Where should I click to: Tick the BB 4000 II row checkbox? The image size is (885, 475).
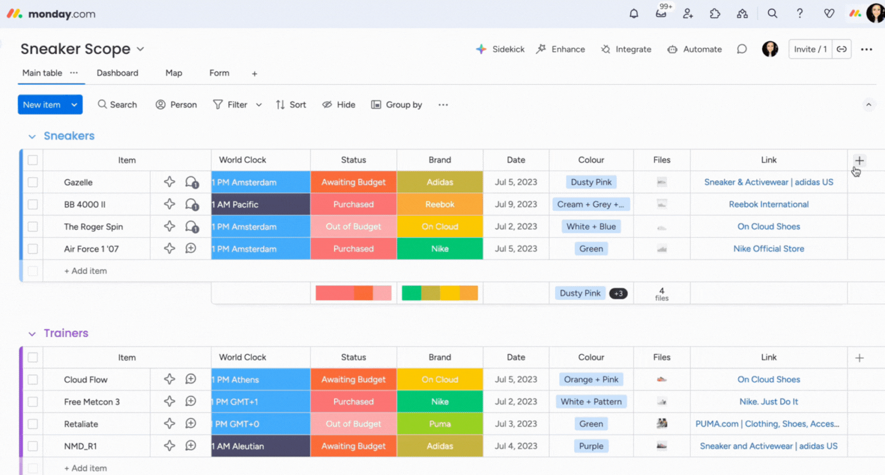click(x=33, y=205)
